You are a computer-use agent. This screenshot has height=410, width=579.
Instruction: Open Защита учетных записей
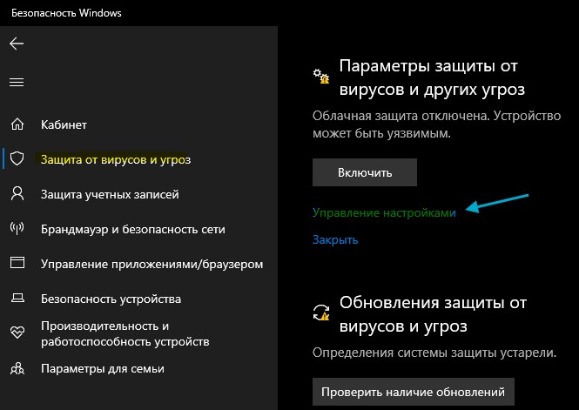110,194
